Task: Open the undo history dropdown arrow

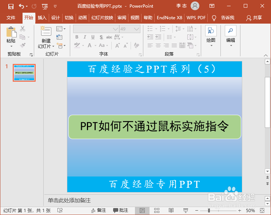Action: 27,7
